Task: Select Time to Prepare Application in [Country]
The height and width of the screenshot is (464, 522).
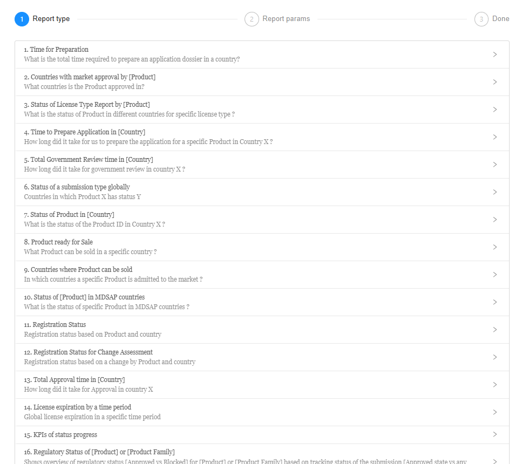Action: click(x=84, y=132)
